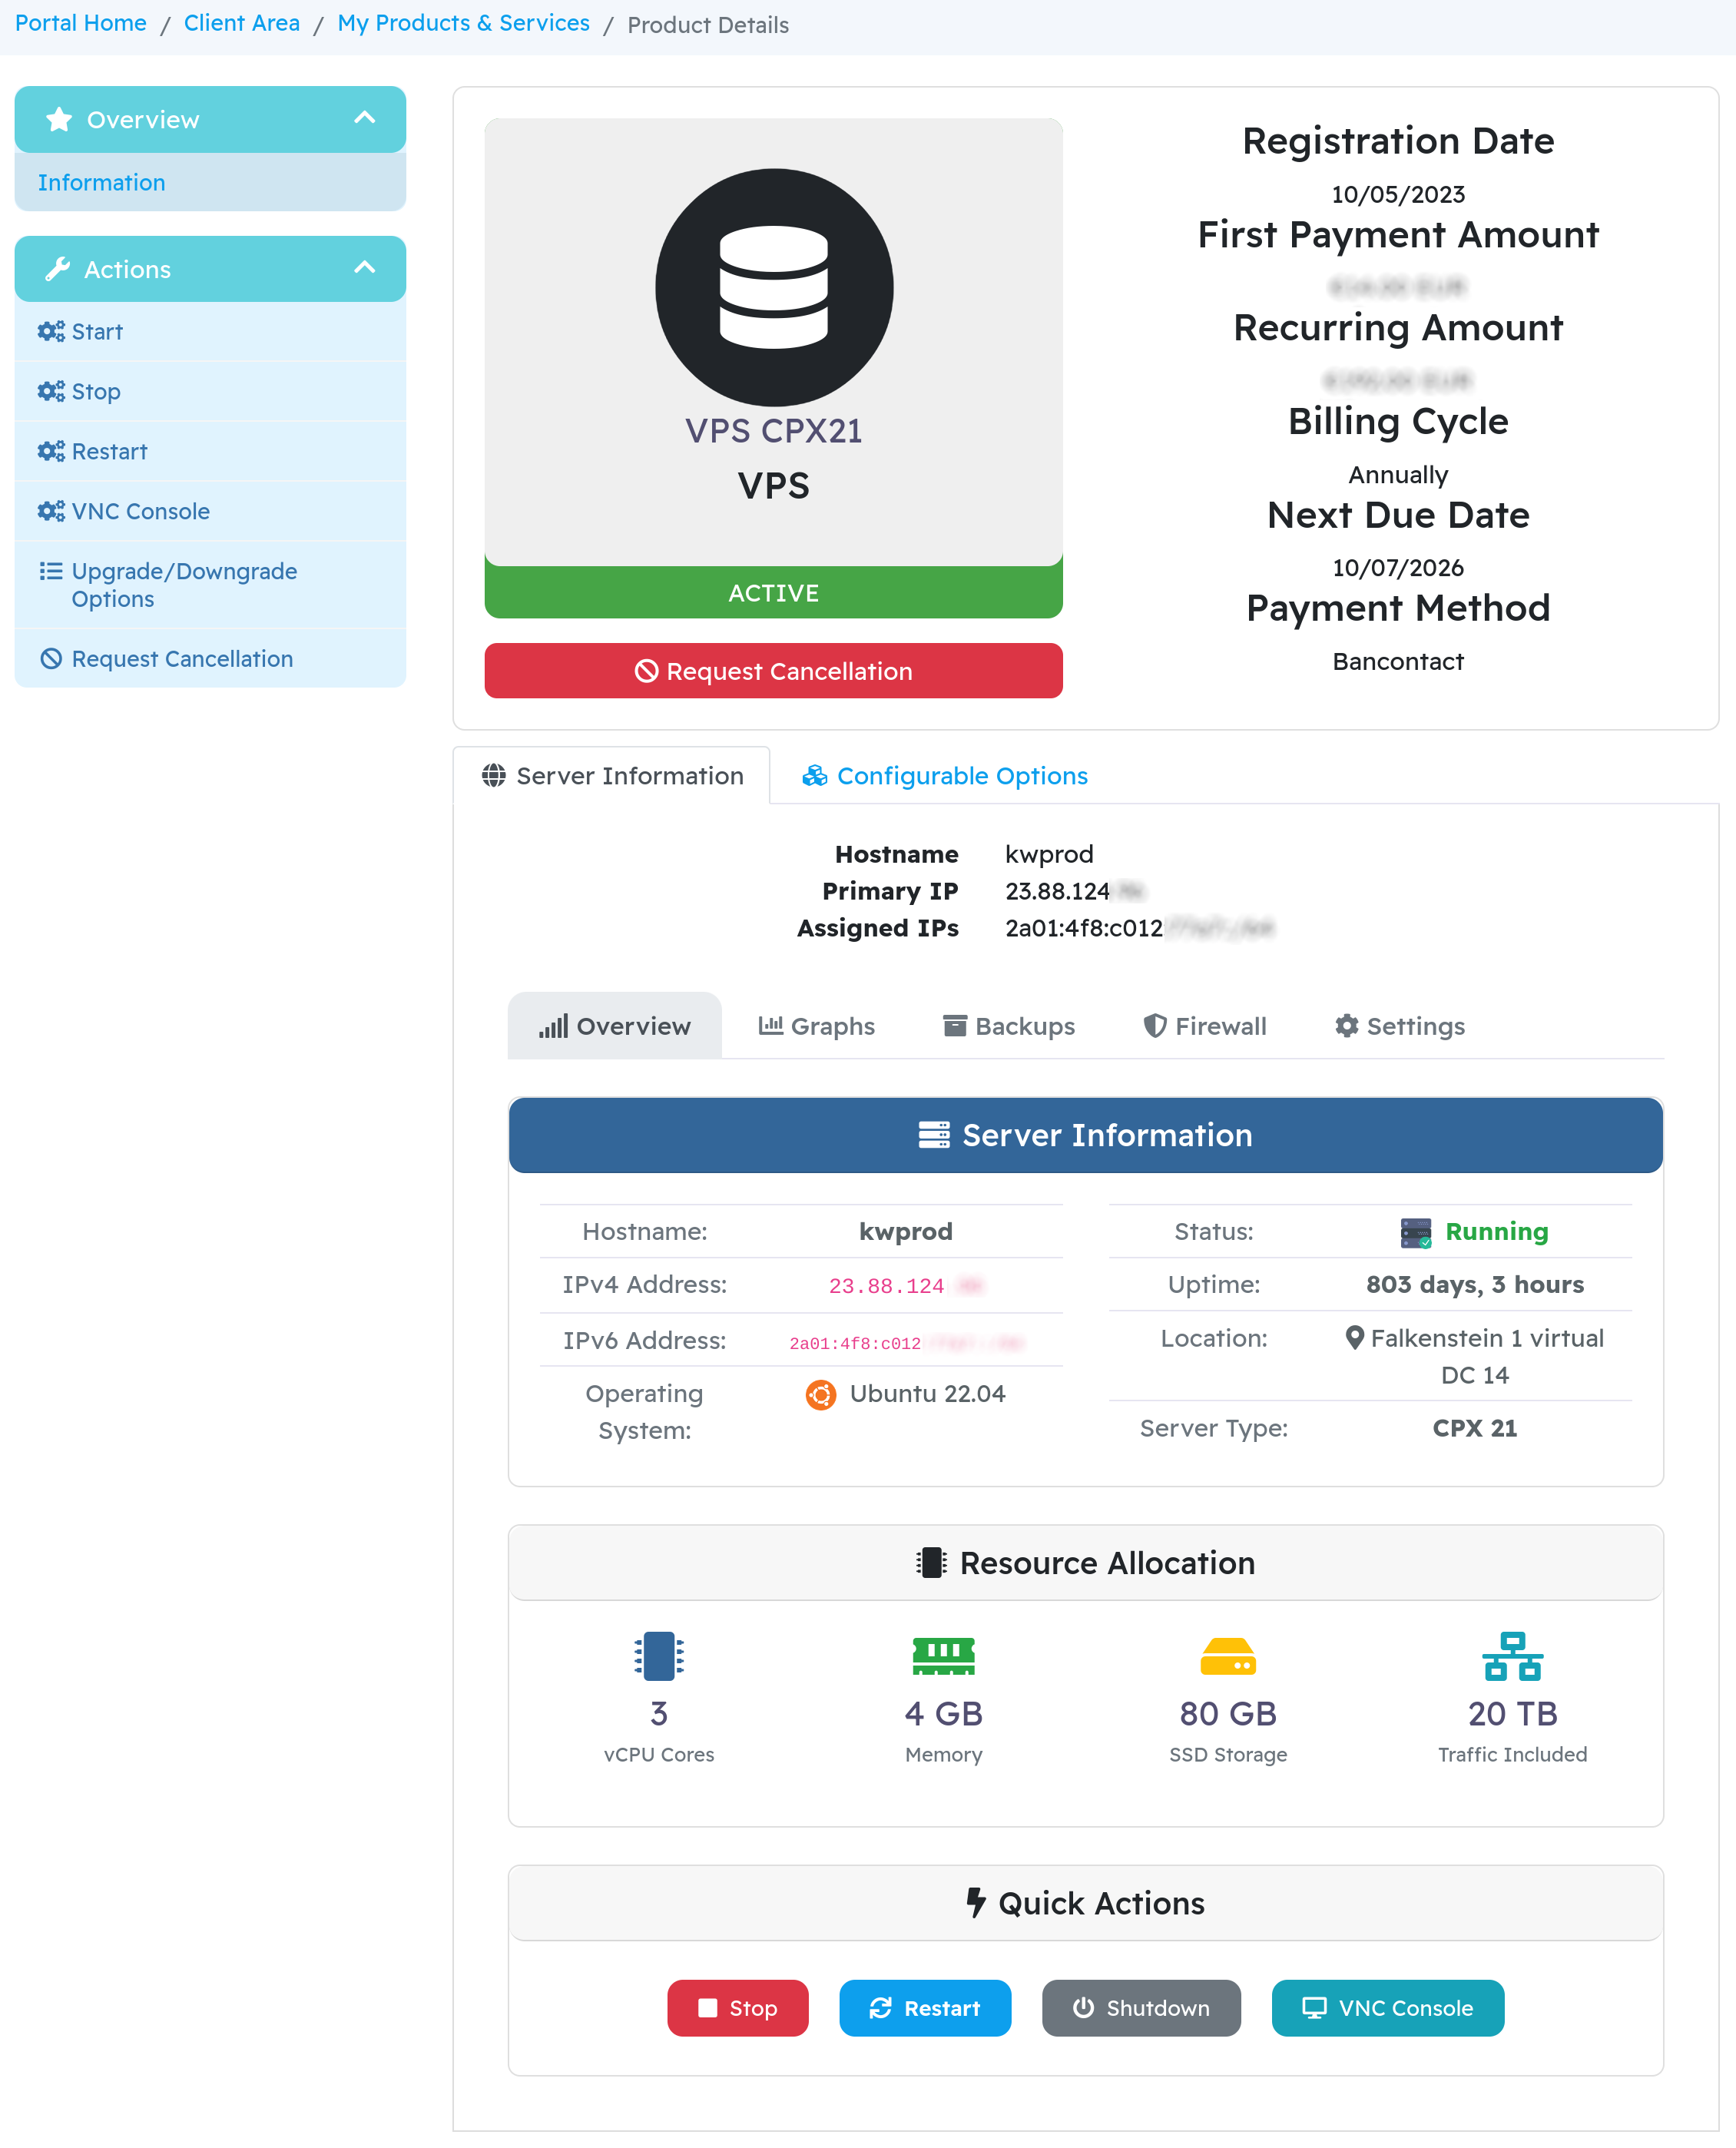
Task: Click the server icon in the blue Server Information header
Action: 934,1135
